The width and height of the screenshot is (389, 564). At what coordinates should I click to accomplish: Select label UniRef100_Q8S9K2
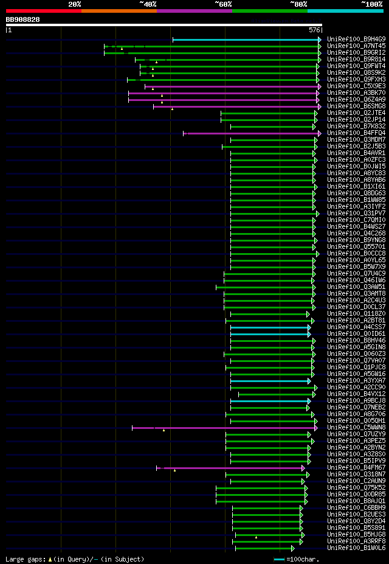tap(357, 72)
